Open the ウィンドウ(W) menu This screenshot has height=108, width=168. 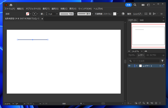(85, 9)
